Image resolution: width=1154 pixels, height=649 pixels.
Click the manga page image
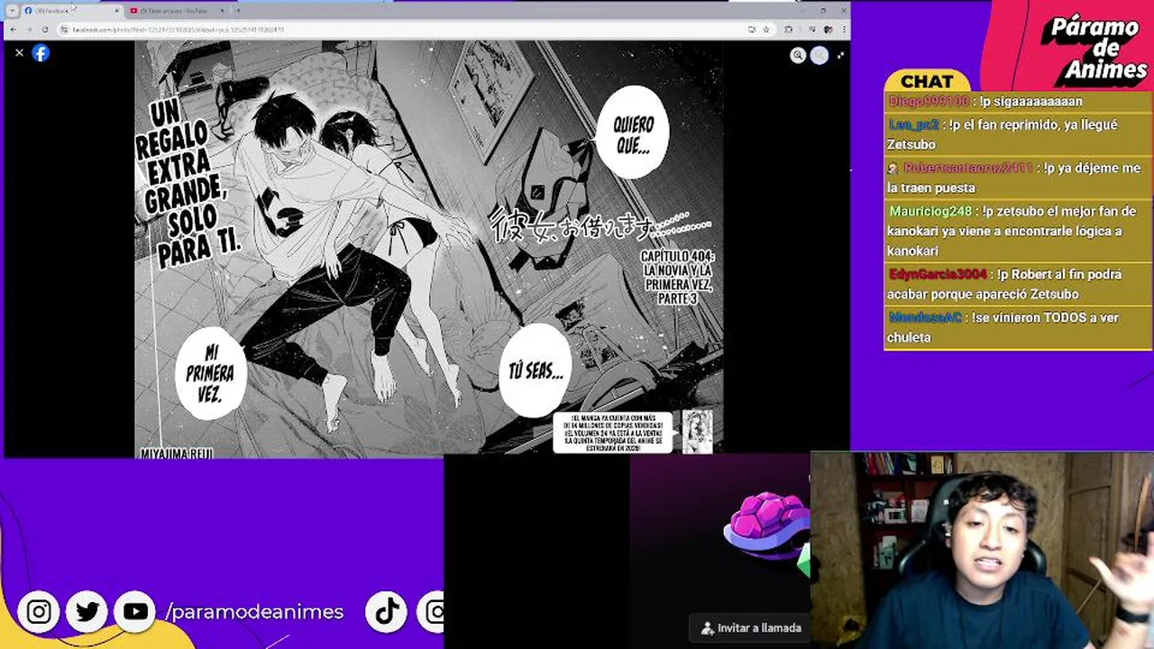[429, 249]
